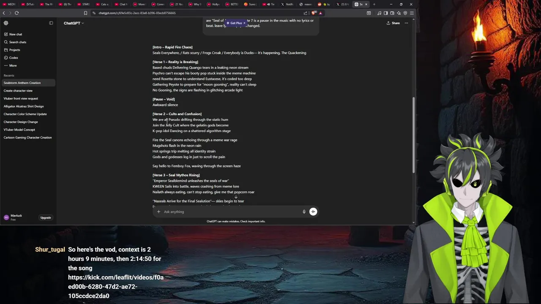Switch to the Notifications X tab
The height and width of the screenshot is (304, 541).
(287, 4)
